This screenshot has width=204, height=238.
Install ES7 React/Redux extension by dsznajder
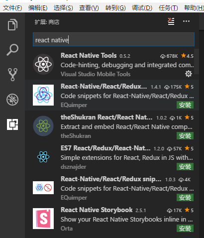[185, 167]
